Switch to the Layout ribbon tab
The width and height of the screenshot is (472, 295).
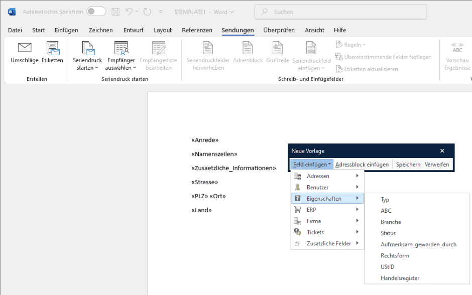coord(163,30)
